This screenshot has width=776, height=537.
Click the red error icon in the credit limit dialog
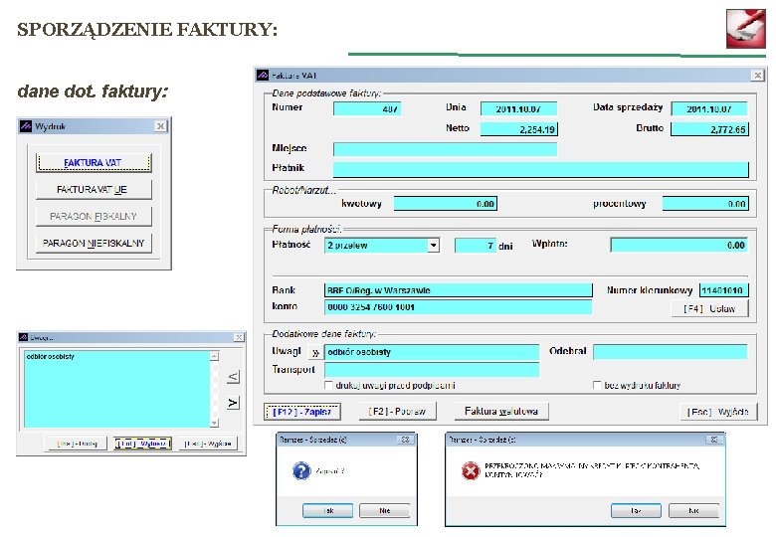click(471, 470)
